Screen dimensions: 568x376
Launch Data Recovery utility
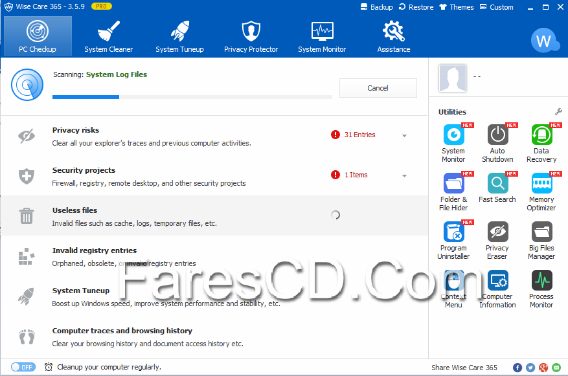click(541, 144)
